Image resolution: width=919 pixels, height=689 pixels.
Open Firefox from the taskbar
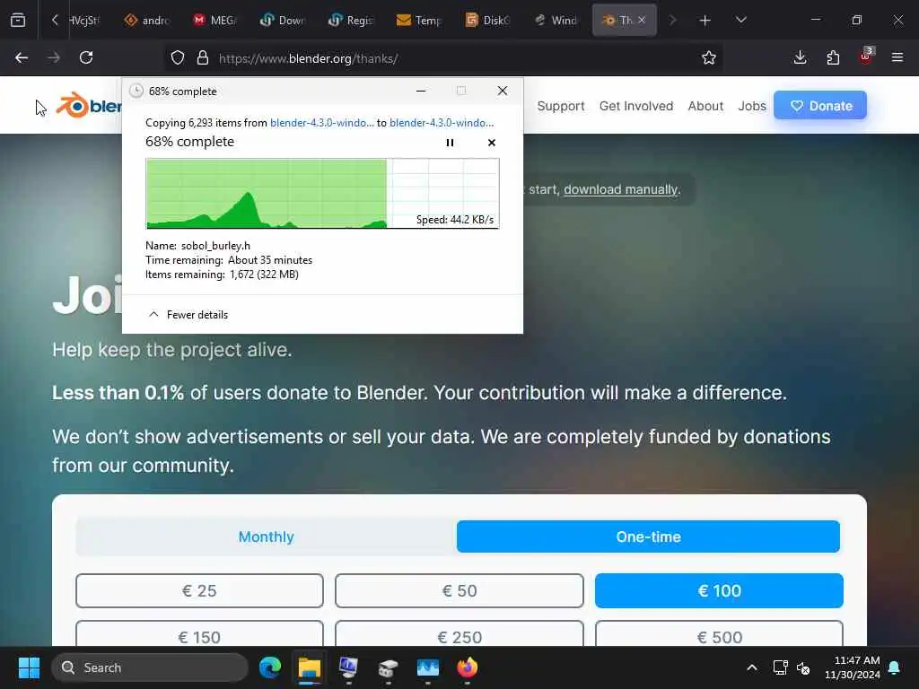pyautogui.click(x=467, y=667)
